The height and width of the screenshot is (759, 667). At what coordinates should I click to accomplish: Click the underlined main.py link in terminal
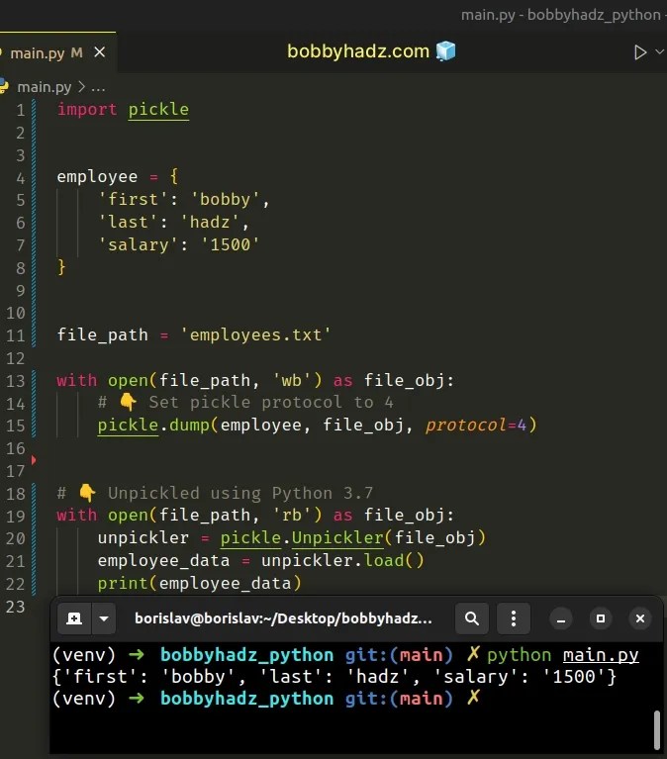[x=601, y=655]
